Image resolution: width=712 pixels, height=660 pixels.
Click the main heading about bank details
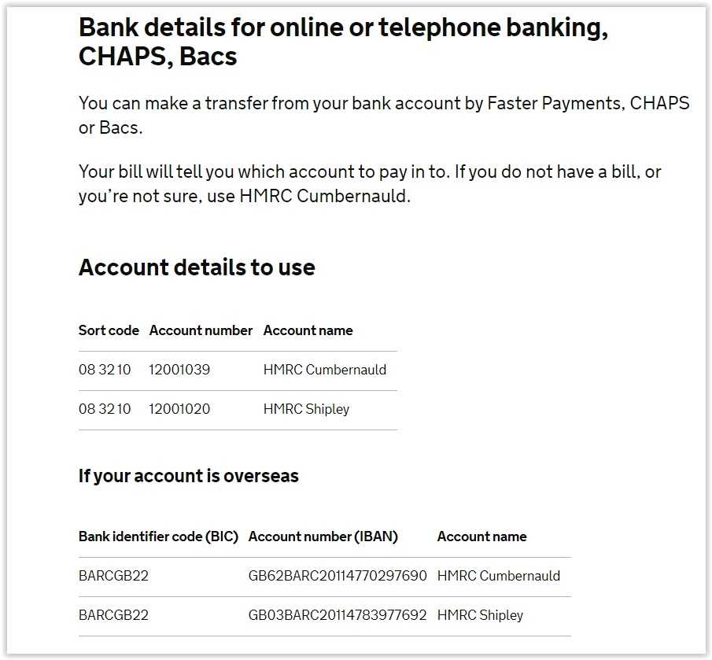(x=343, y=42)
